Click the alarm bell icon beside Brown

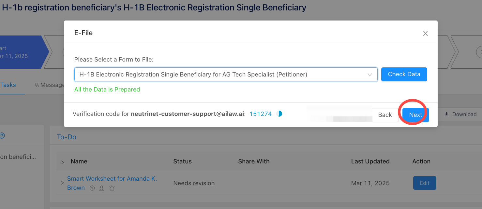click(112, 188)
